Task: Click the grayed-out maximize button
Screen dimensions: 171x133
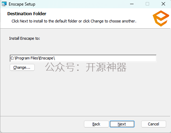Action: tap(147, 4)
